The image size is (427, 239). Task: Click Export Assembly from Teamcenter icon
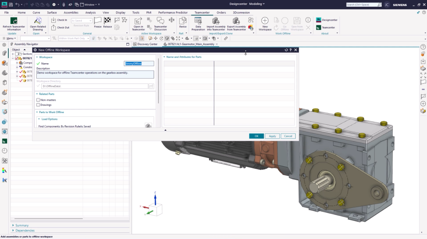236,21
